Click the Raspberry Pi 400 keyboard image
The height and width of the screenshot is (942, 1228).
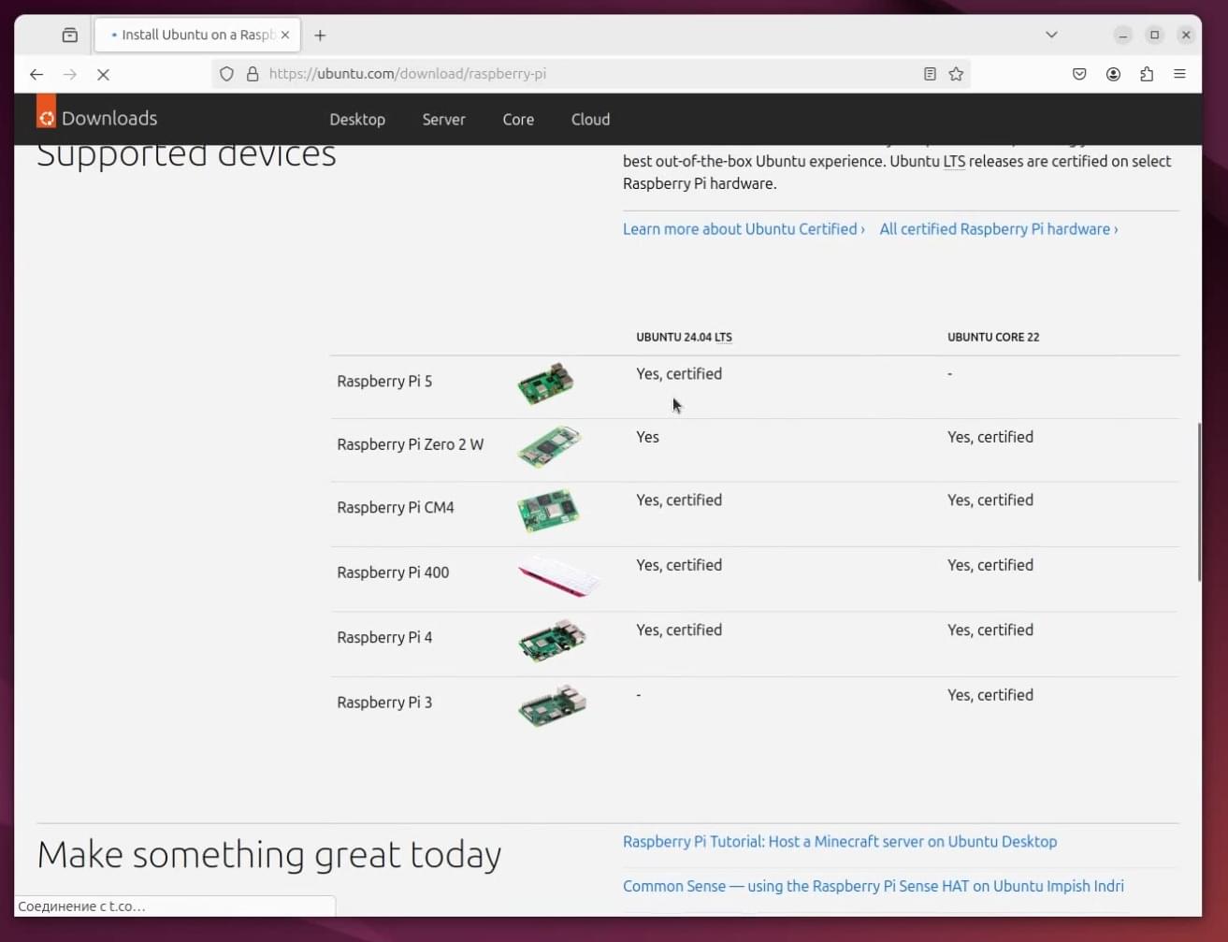[558, 575]
